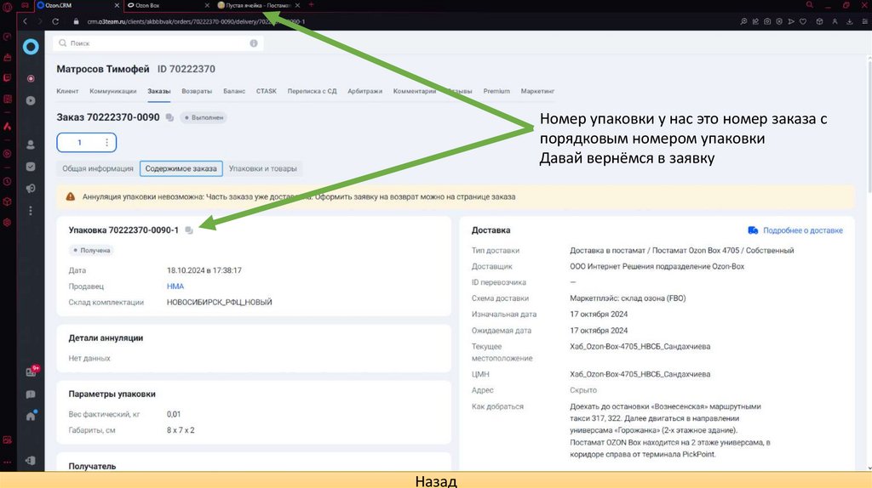Click the Поиск search field

[158, 43]
